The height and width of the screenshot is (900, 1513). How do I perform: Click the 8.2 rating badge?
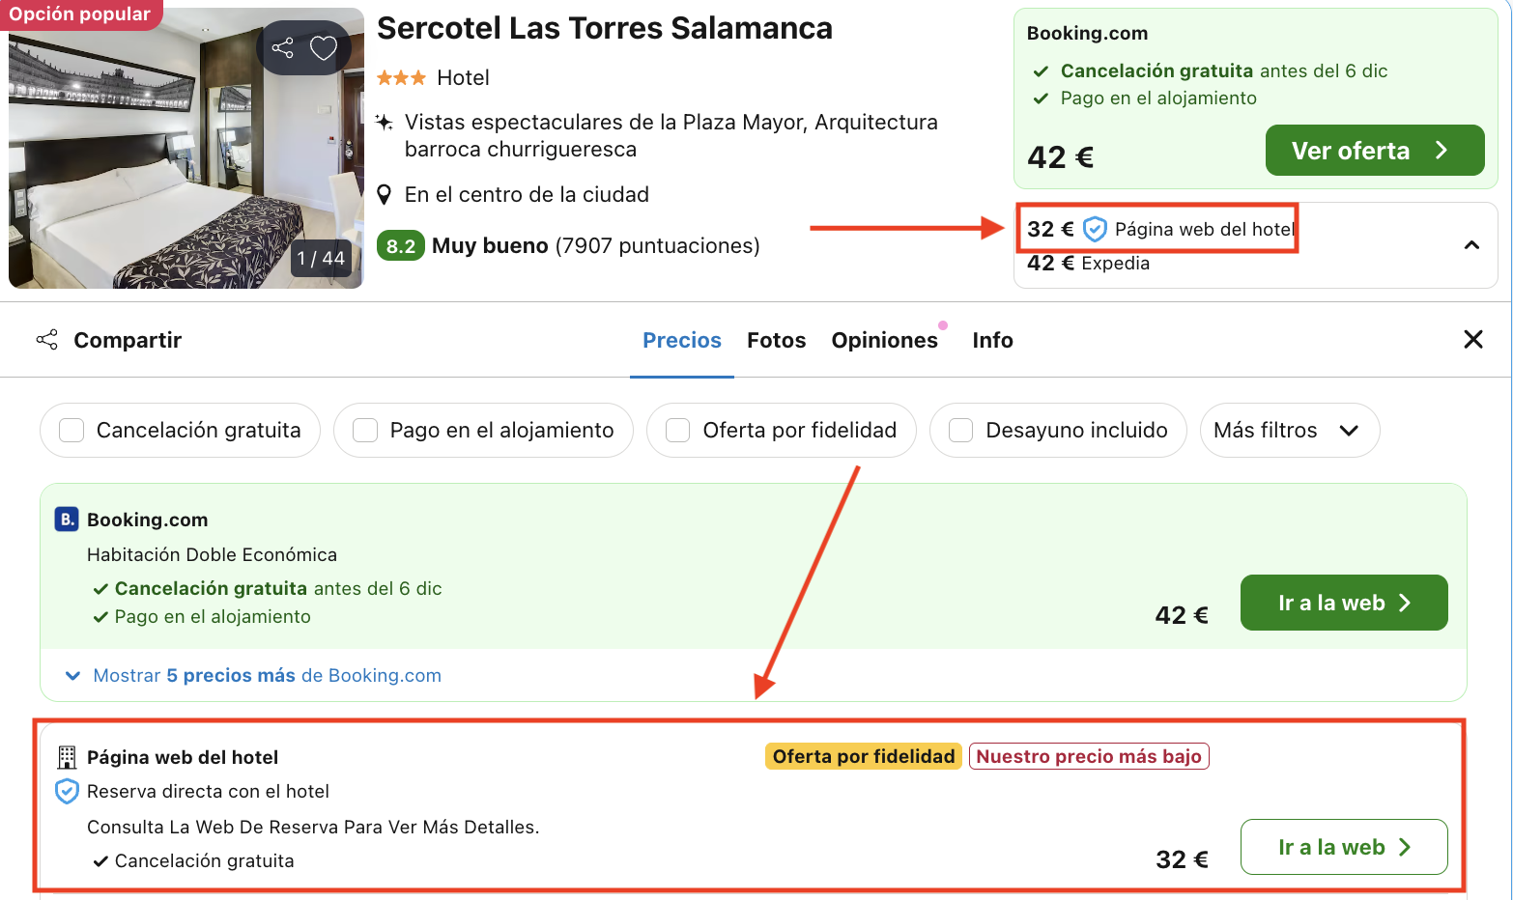[x=400, y=245]
